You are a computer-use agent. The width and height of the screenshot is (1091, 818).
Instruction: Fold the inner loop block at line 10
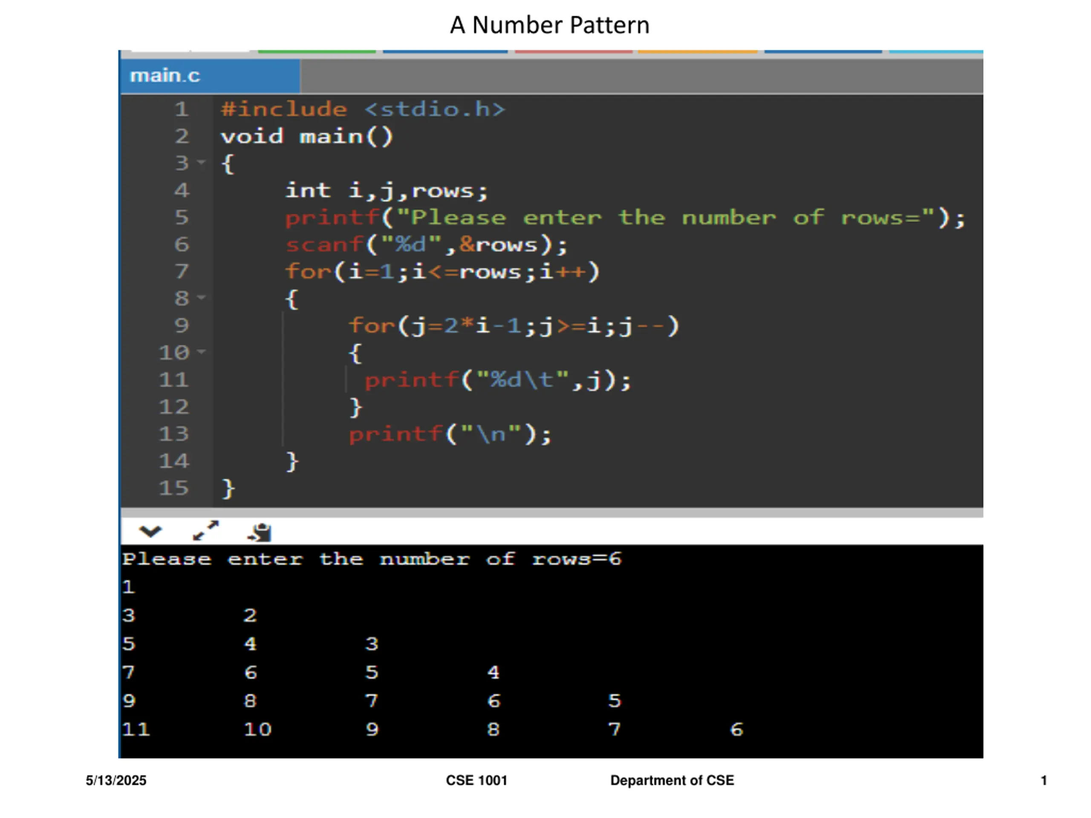click(x=201, y=351)
